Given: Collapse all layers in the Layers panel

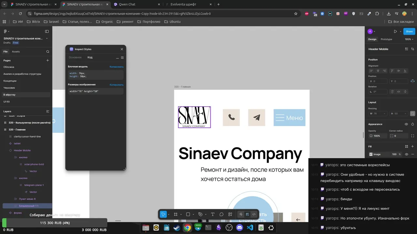Looking at the screenshot, I should [48, 111].
